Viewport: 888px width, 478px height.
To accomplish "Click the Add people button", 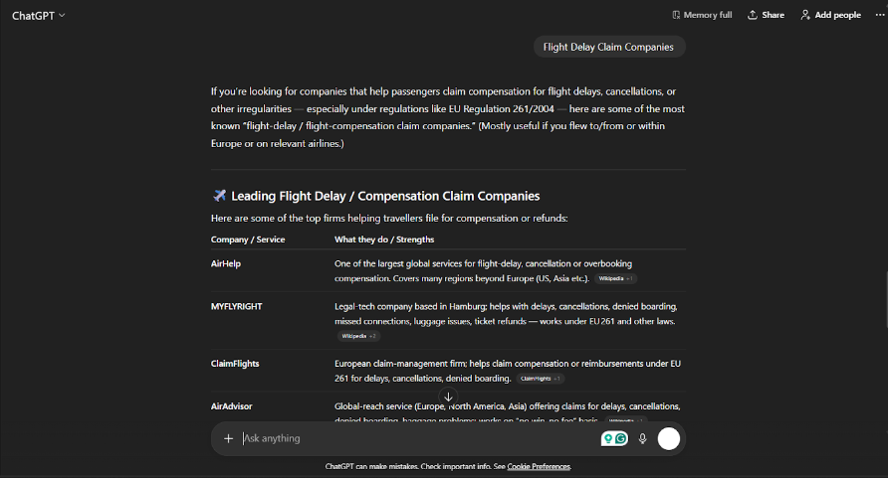I will [x=830, y=15].
